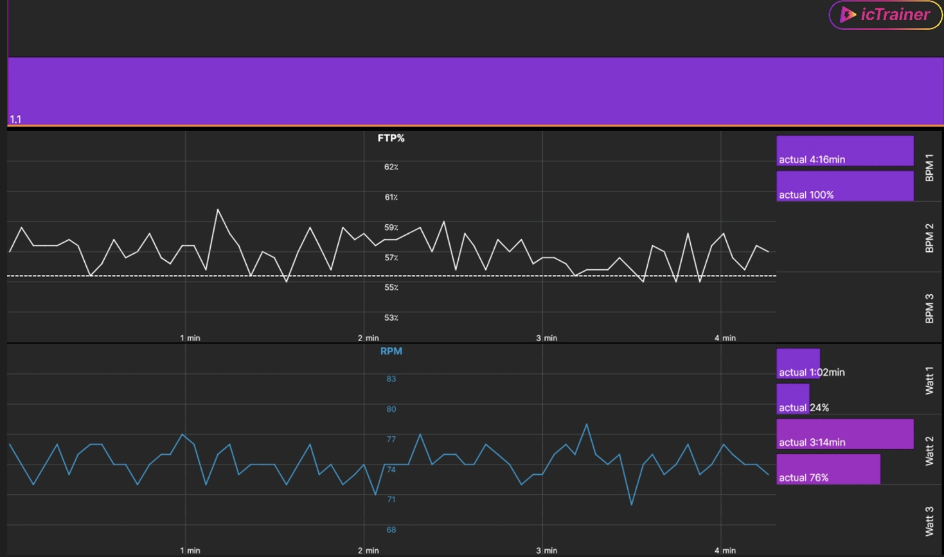The width and height of the screenshot is (944, 557).
Task: Click the icTrainer logo button
Action: (885, 15)
